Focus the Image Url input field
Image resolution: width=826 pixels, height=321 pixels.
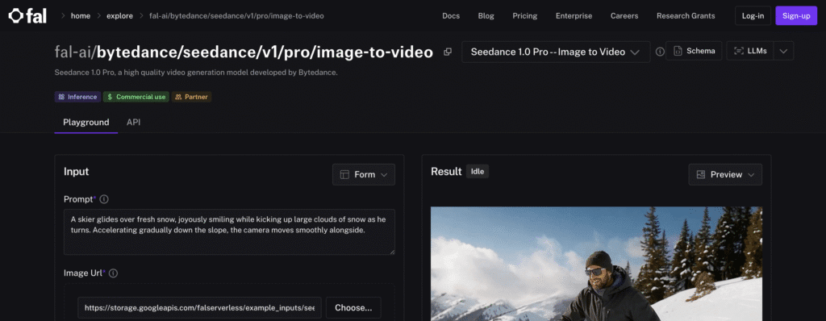tap(200, 308)
